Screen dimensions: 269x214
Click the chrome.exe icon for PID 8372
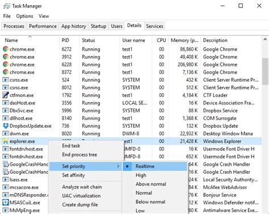click(x=6, y=72)
